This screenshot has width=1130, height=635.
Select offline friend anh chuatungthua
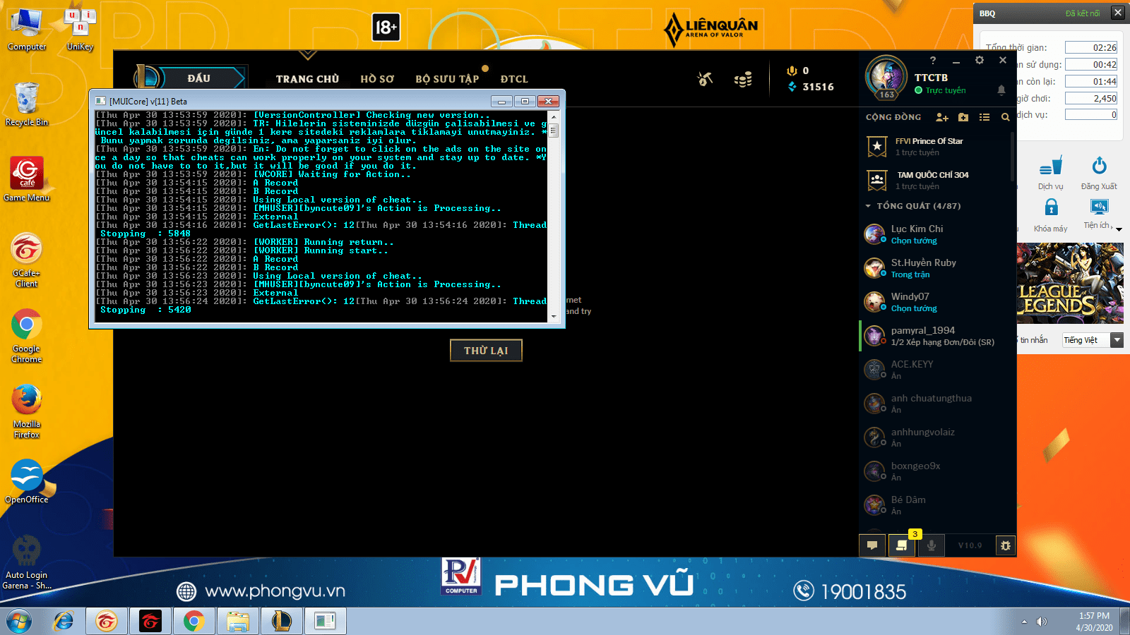pyautogui.click(x=936, y=404)
